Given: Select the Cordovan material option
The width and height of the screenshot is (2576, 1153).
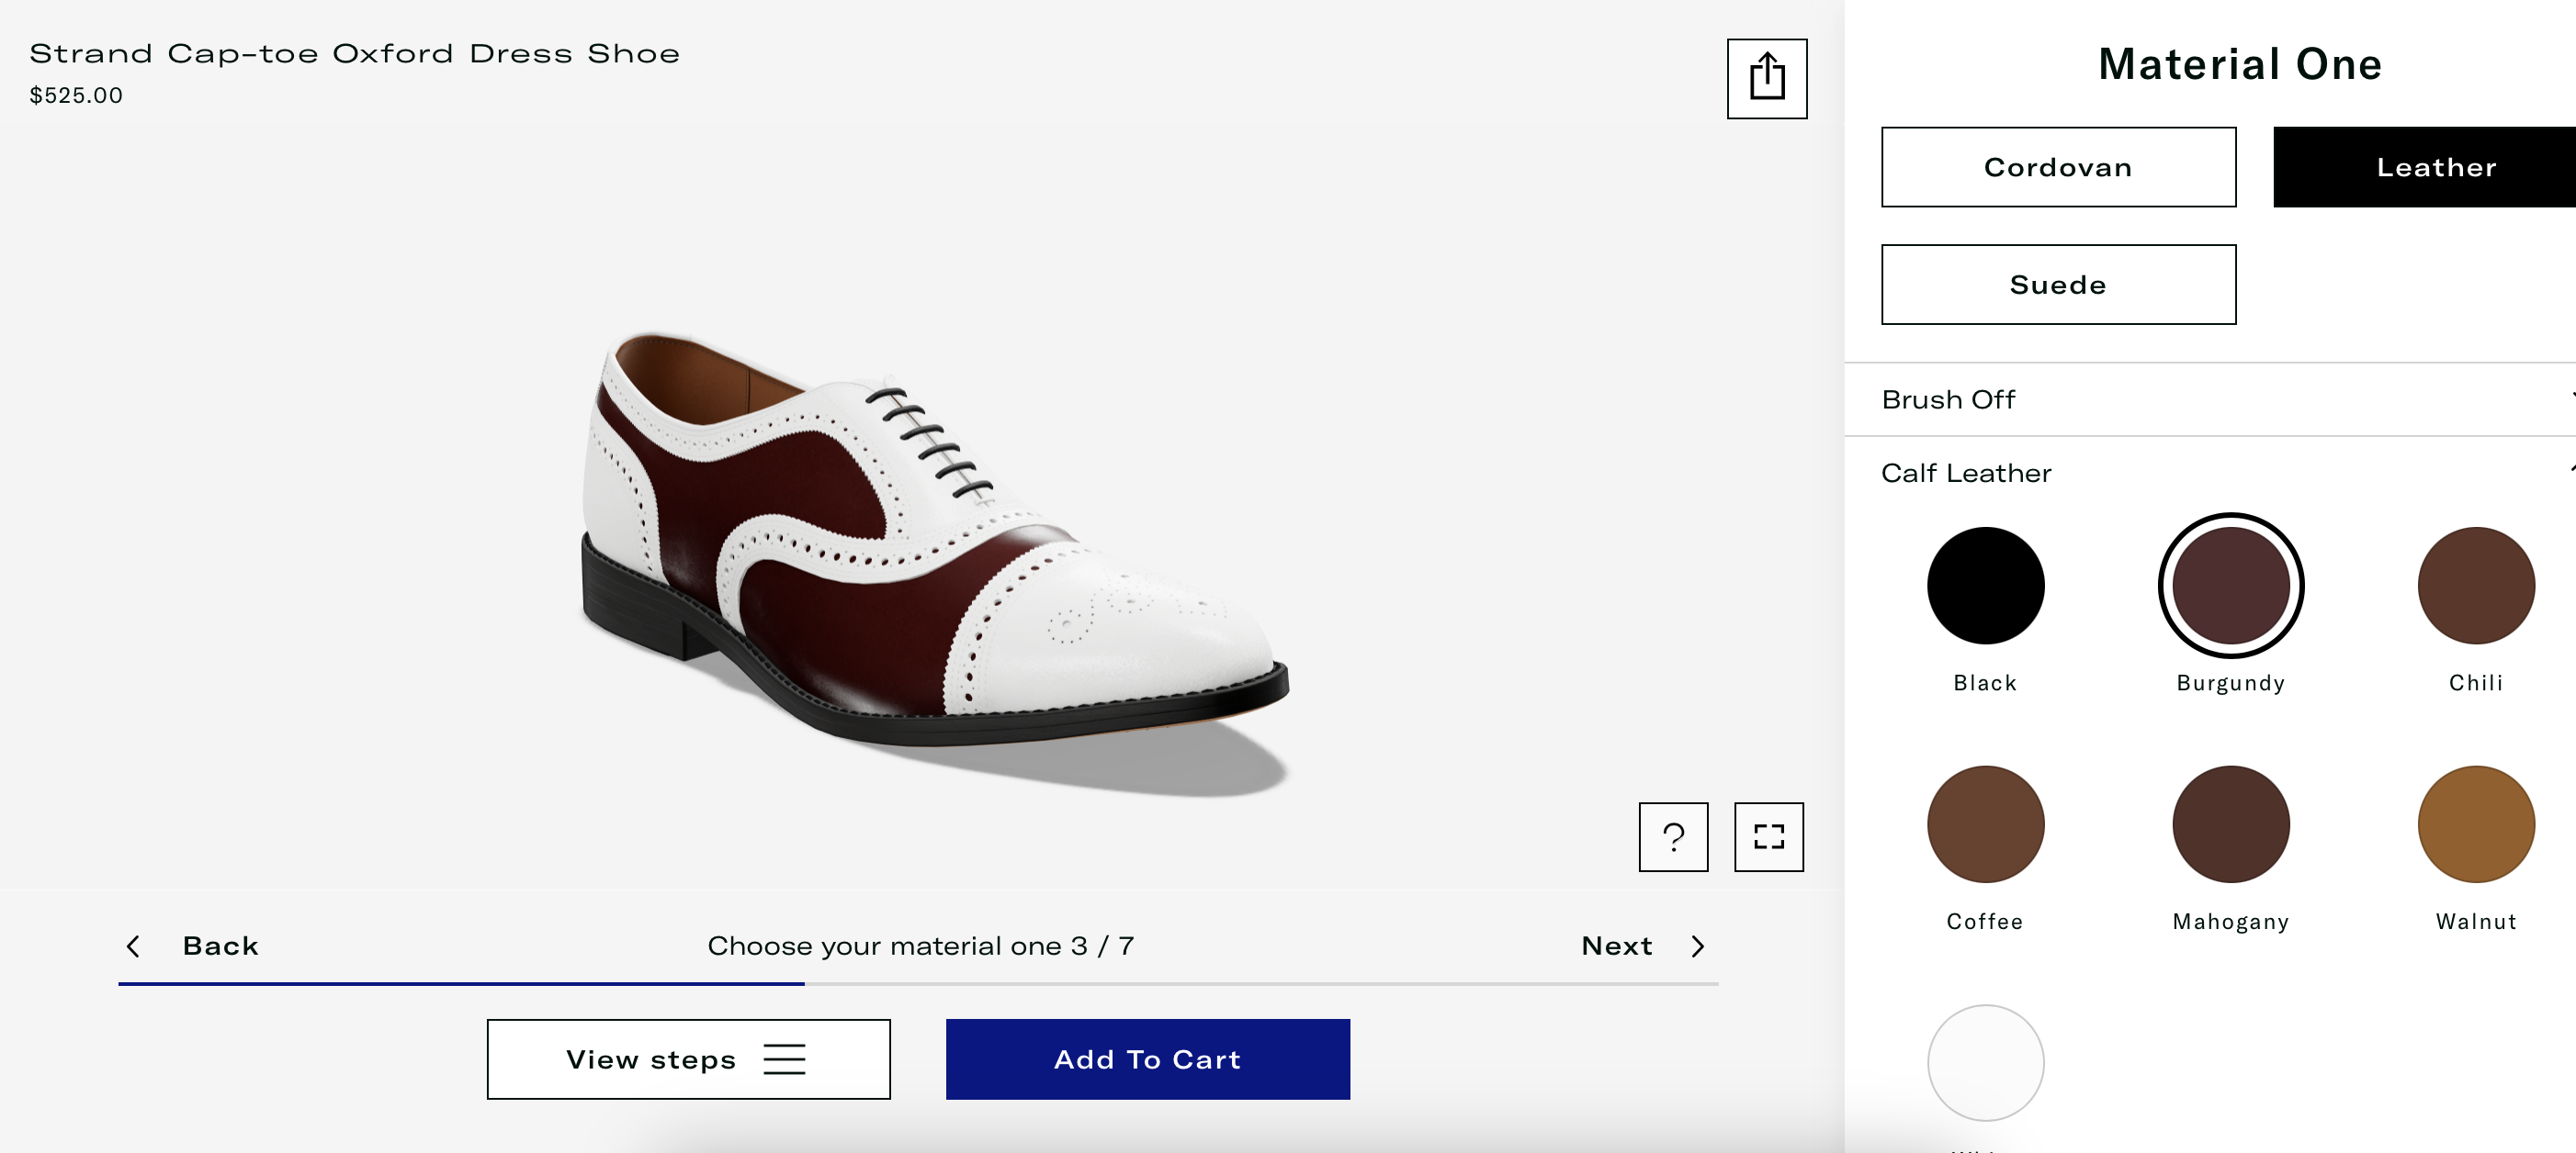Looking at the screenshot, I should coord(2057,167).
